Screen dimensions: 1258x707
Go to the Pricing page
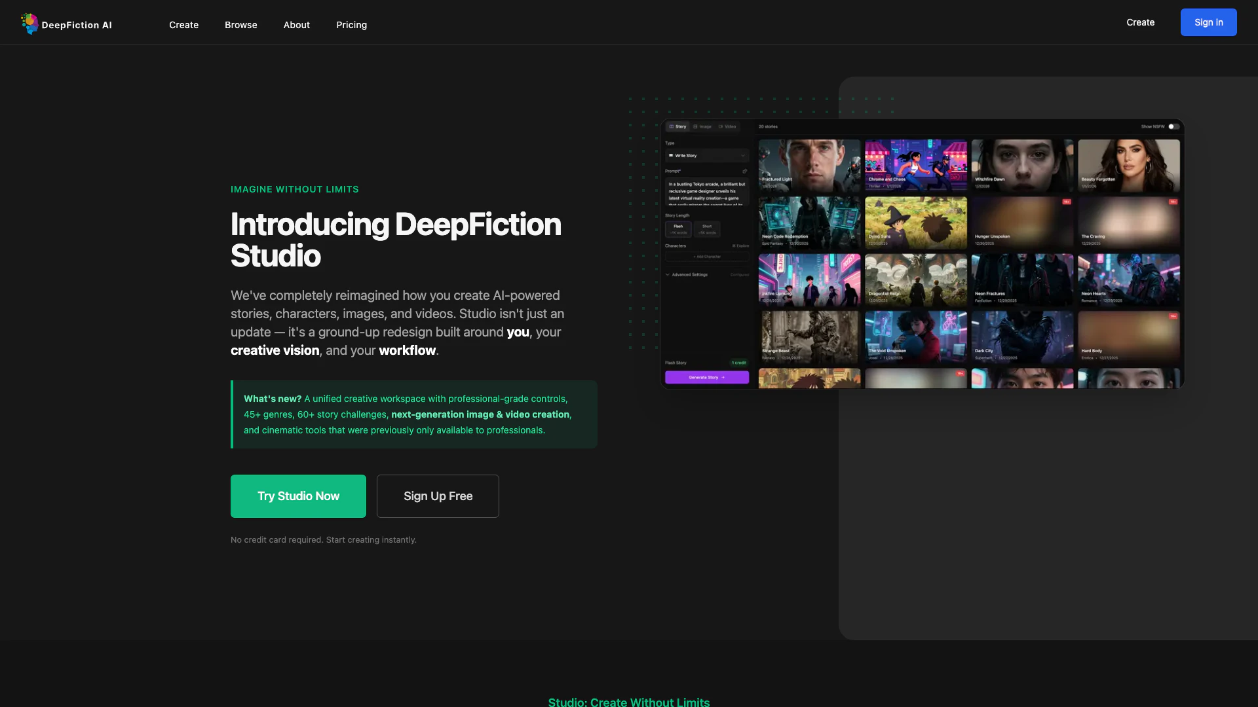point(351,25)
